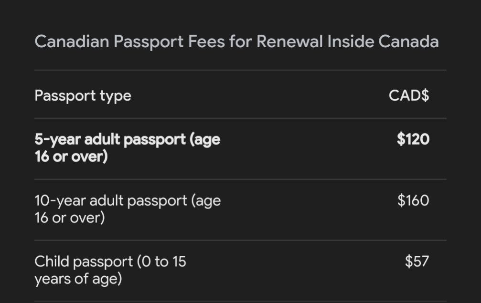Click the Canadian Passport Fees table title
Viewport: 481px width, 303px height.
coord(236,42)
